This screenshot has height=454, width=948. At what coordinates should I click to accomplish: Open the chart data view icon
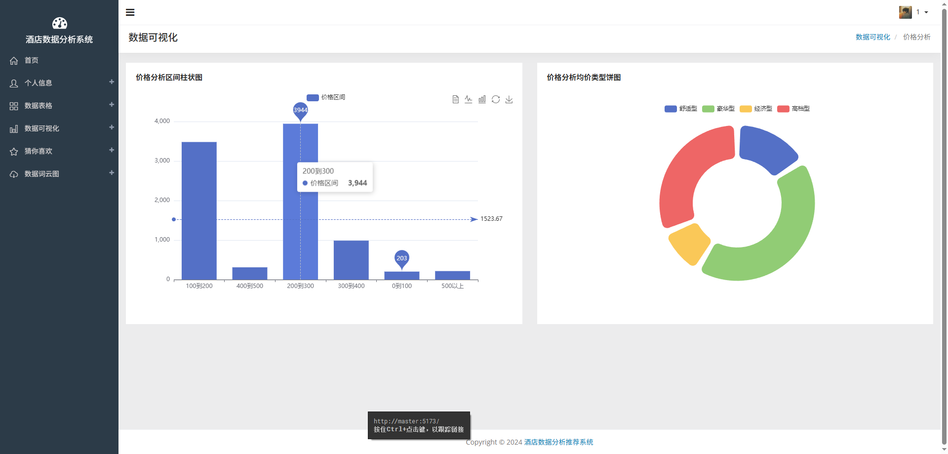coord(455,100)
